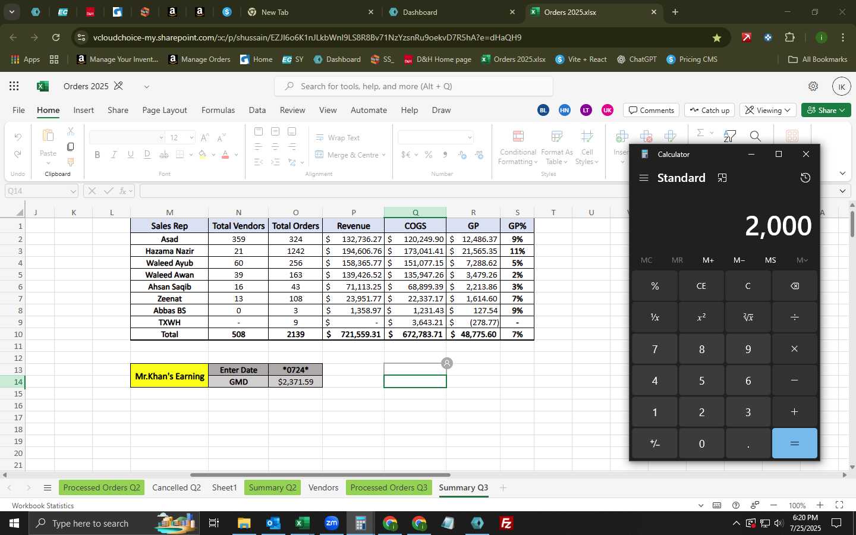This screenshot has width=856, height=535.
Task: Click the green Share button
Action: click(826, 110)
